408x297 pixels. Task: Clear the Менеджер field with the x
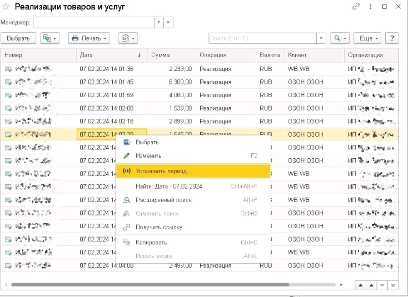168,22
